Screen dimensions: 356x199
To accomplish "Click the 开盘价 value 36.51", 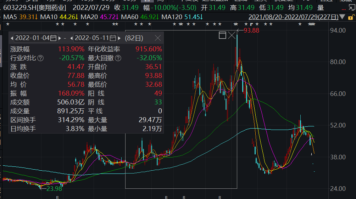I will coord(154,67).
